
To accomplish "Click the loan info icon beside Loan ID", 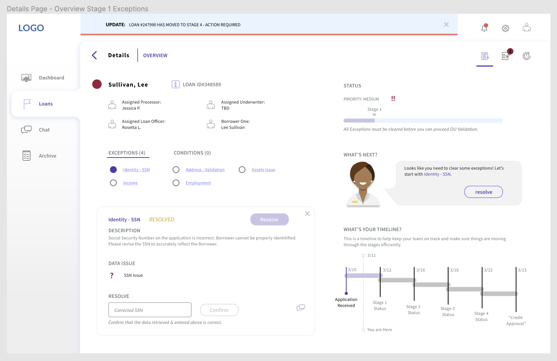I will tap(176, 84).
